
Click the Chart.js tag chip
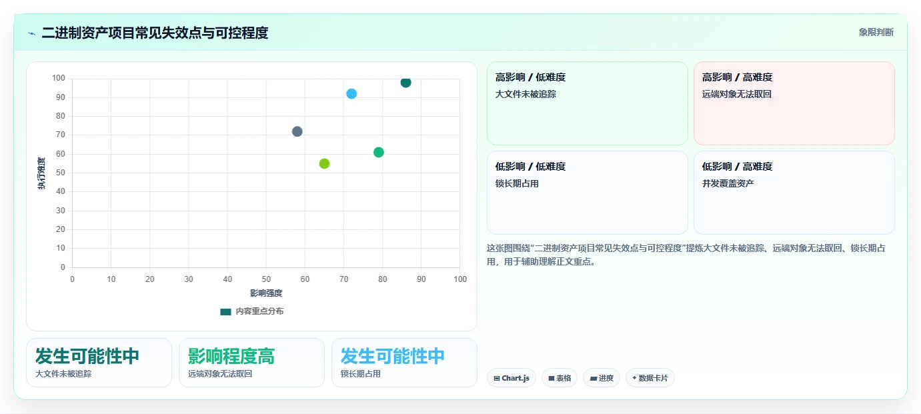(x=512, y=378)
